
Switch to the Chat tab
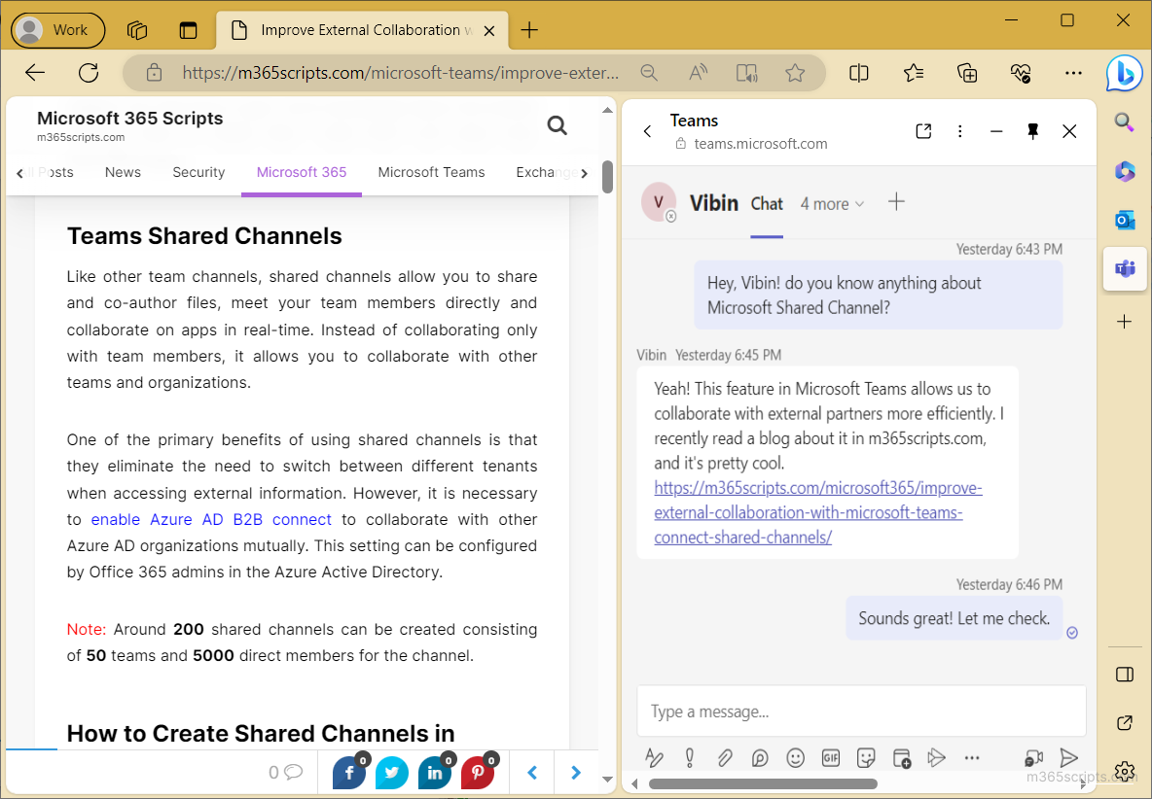click(x=767, y=204)
